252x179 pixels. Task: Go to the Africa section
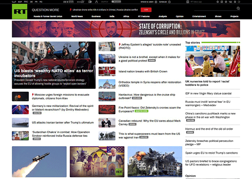pyautogui.click(x=126, y=16)
